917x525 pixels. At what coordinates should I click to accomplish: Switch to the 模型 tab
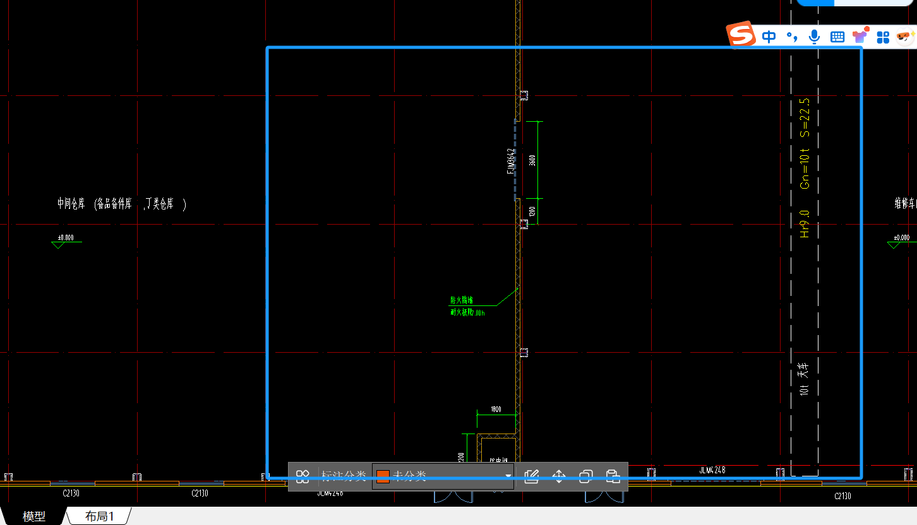[x=33, y=516]
